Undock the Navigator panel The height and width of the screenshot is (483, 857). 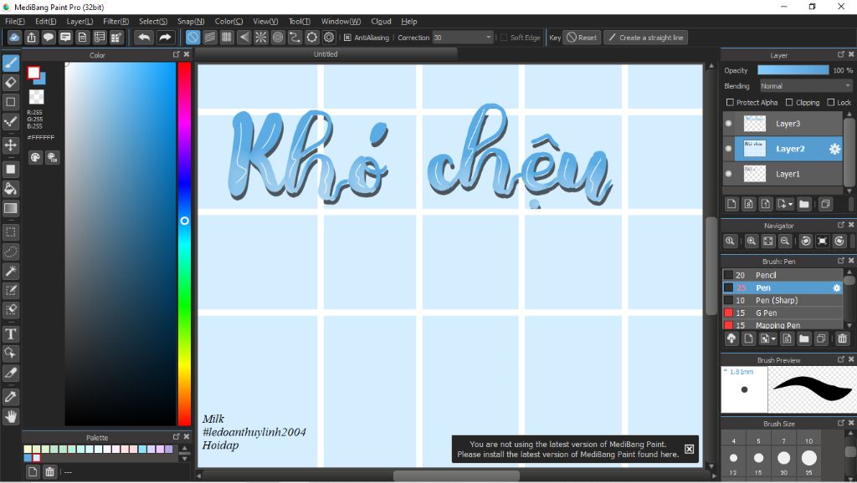840,225
